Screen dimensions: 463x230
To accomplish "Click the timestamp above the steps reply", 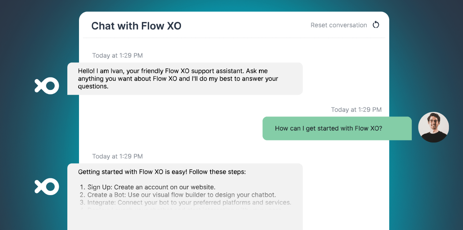I will (117, 156).
